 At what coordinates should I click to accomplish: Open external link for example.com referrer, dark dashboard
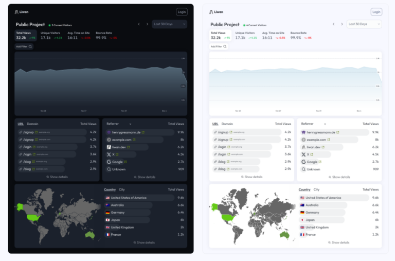134,140
